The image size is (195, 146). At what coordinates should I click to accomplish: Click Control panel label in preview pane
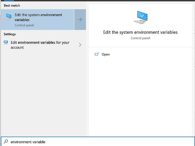(140, 38)
